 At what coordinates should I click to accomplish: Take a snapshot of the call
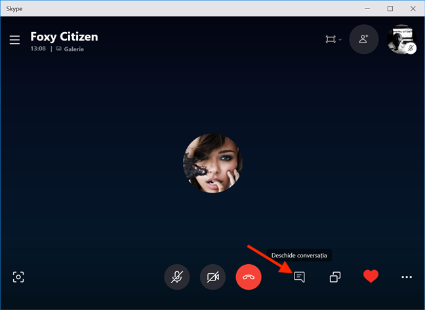coord(18,277)
